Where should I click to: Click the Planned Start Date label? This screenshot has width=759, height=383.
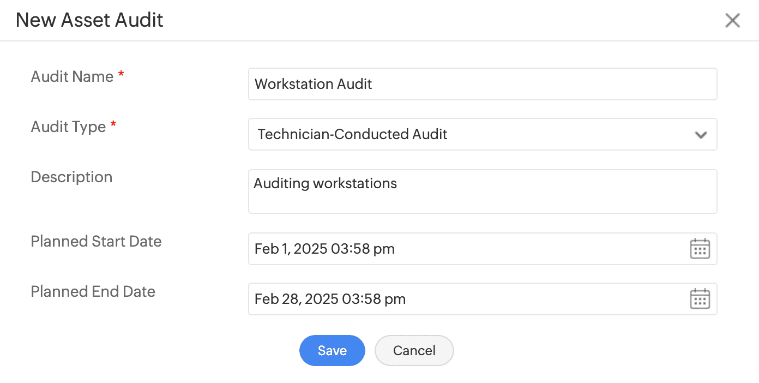tap(96, 241)
